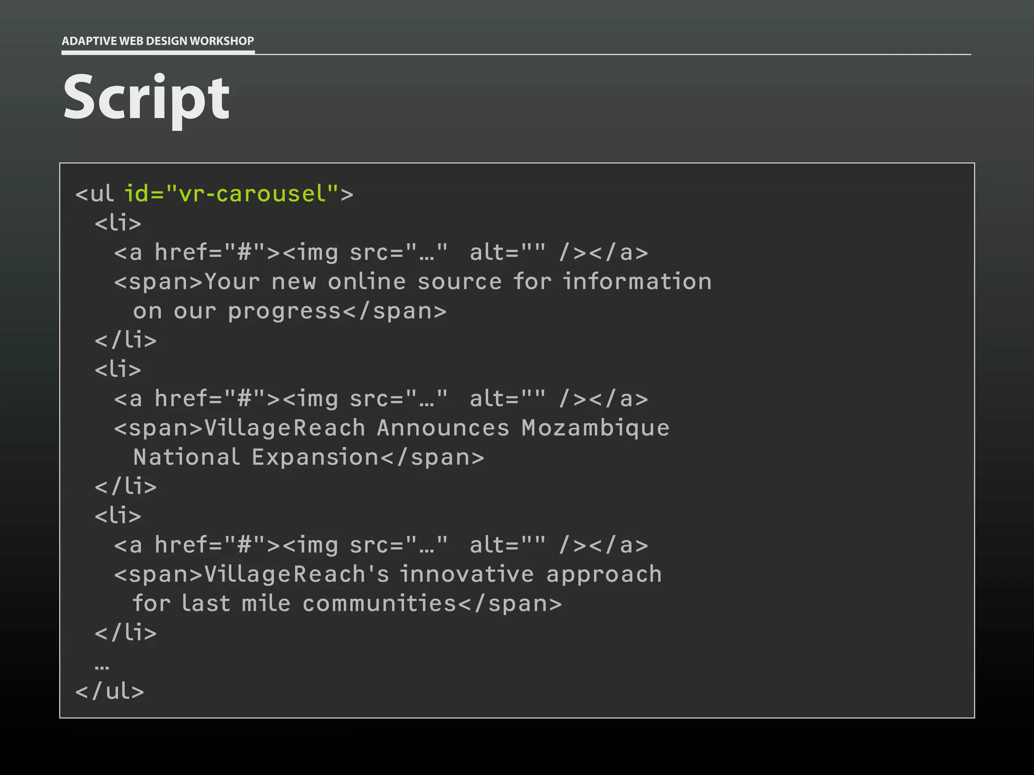Click the 'Script' slide title
The width and height of the screenshot is (1034, 775).
(146, 98)
